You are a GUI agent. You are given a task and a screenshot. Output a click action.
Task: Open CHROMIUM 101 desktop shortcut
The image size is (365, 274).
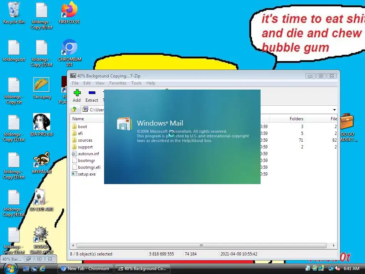[x=70, y=53]
